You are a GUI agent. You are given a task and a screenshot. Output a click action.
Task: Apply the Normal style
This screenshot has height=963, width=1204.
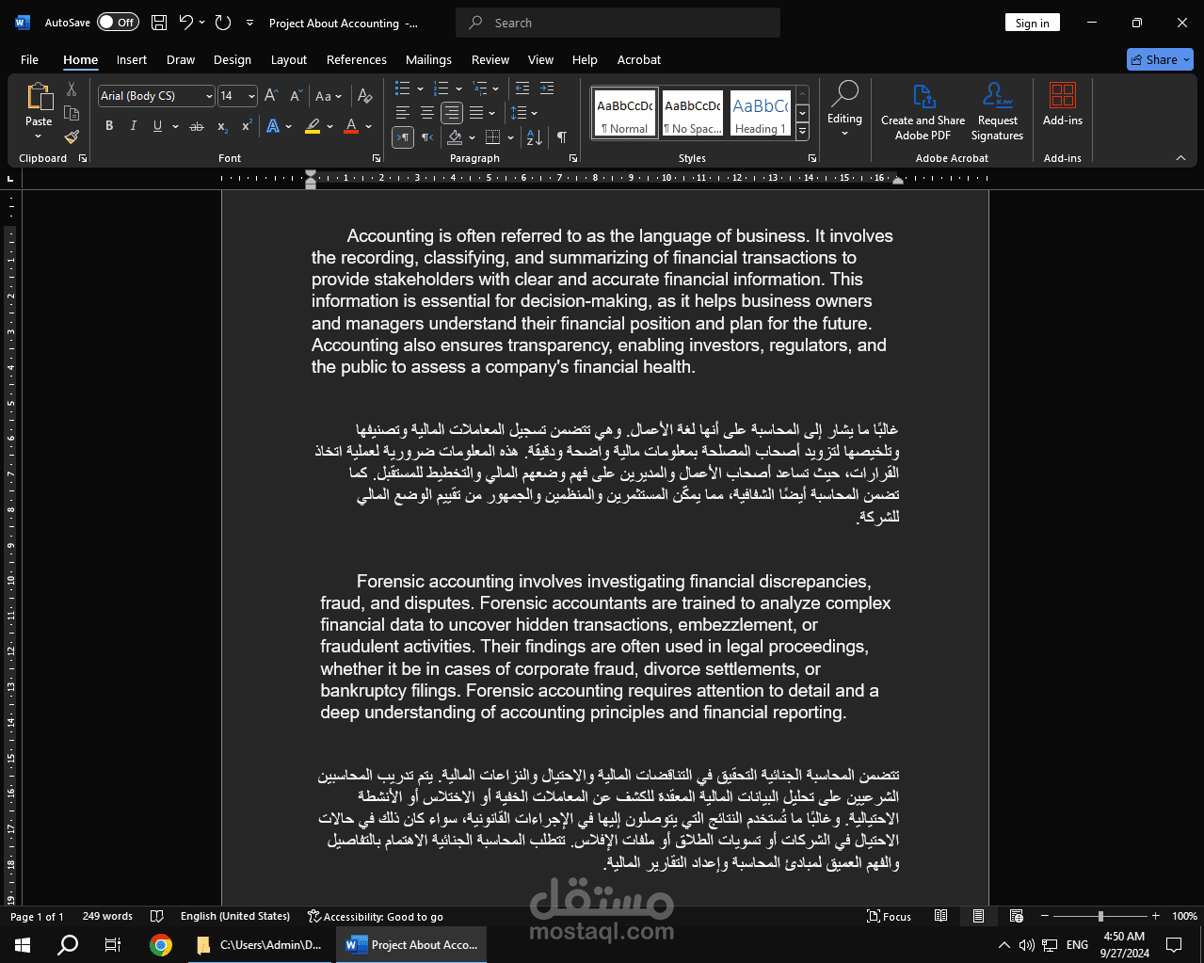pos(625,113)
